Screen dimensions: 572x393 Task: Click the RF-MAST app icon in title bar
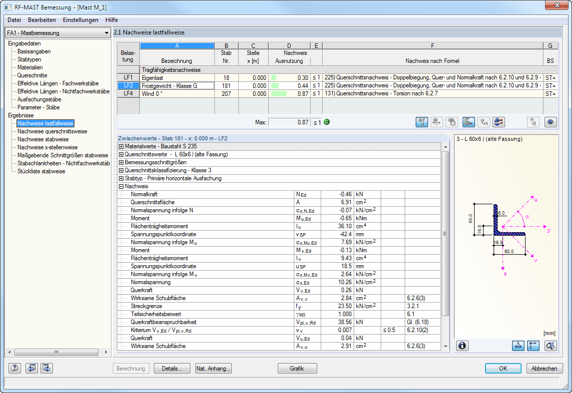[x=7, y=7]
